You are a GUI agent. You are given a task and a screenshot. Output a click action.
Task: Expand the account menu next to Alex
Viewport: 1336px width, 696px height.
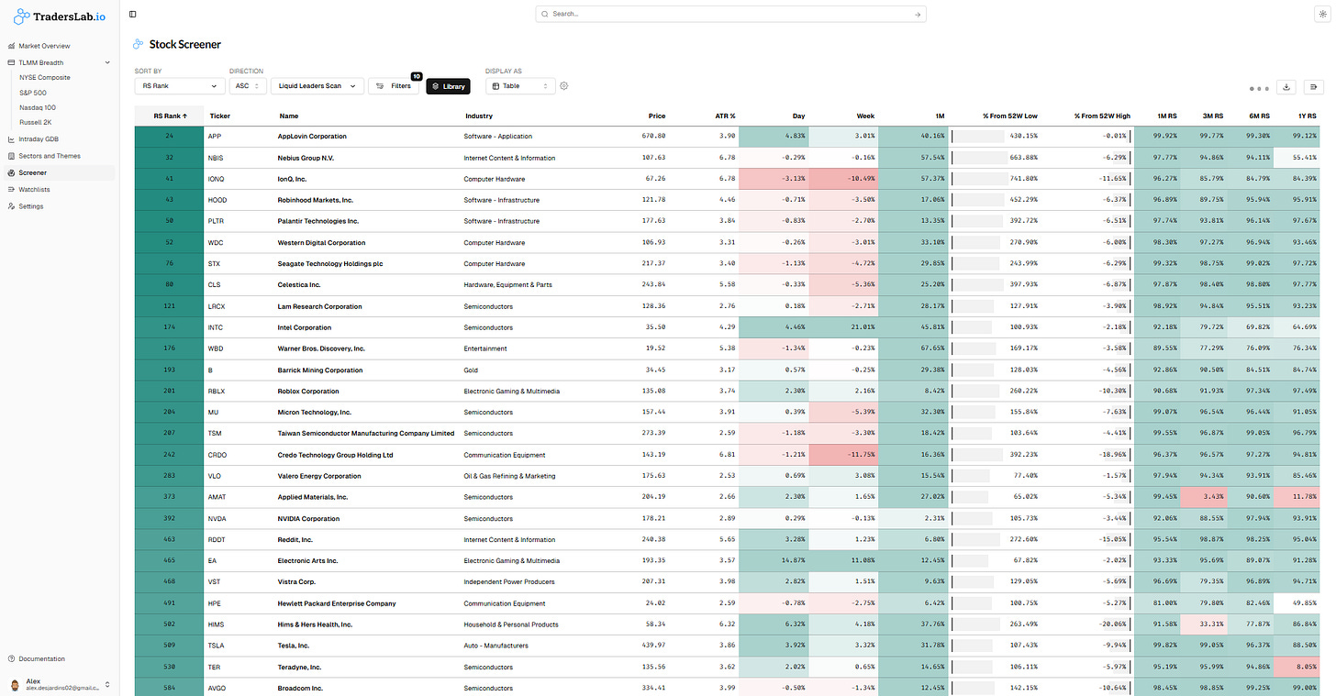107,684
